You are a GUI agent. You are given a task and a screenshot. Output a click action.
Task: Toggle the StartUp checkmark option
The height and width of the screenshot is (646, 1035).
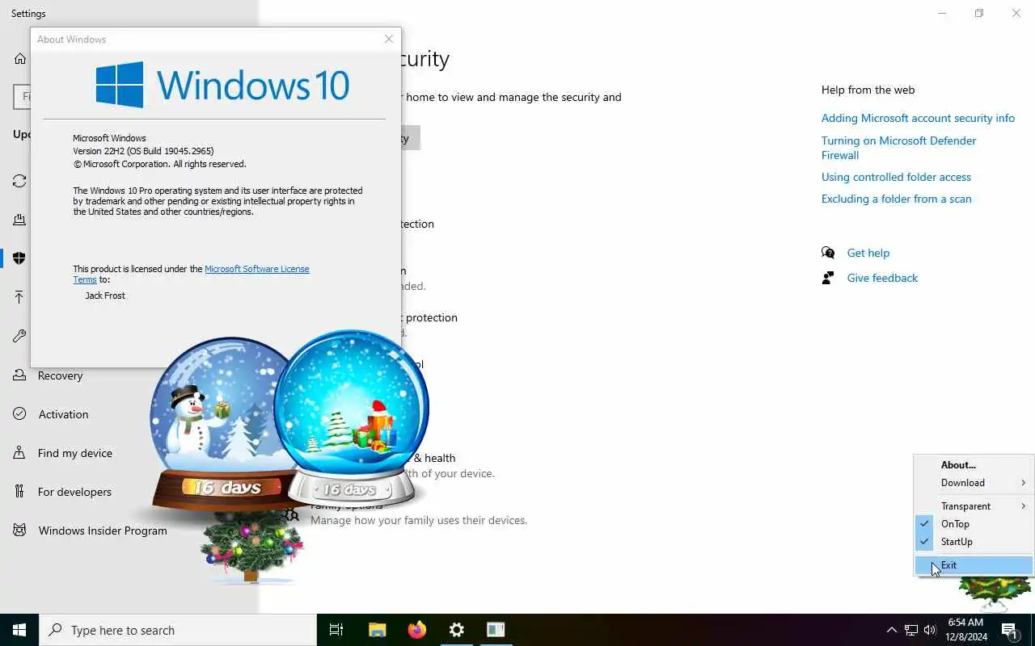tap(974, 542)
